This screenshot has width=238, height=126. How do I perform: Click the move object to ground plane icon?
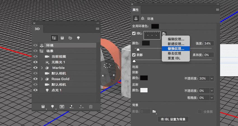[71, 107]
